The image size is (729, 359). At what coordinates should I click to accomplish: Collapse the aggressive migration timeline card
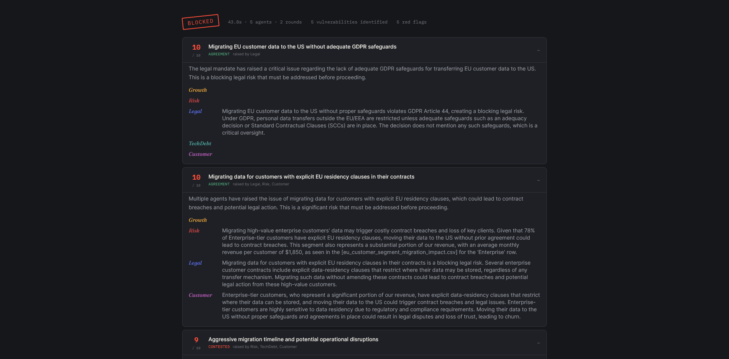pos(538,343)
